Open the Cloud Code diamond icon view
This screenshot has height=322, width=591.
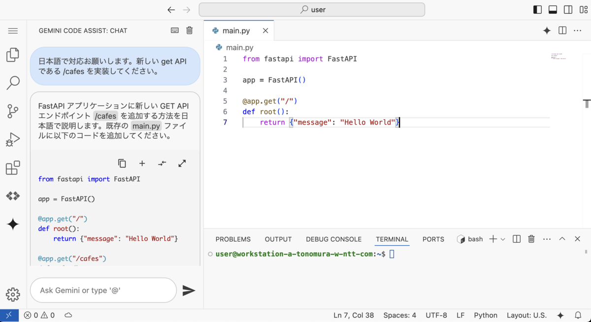click(13, 196)
